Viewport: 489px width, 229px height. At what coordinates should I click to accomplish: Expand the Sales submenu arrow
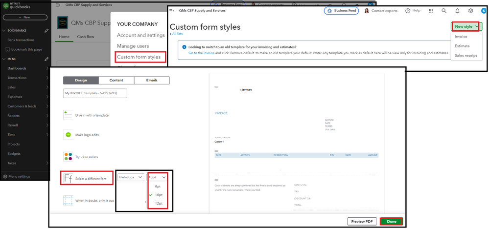tap(47, 87)
